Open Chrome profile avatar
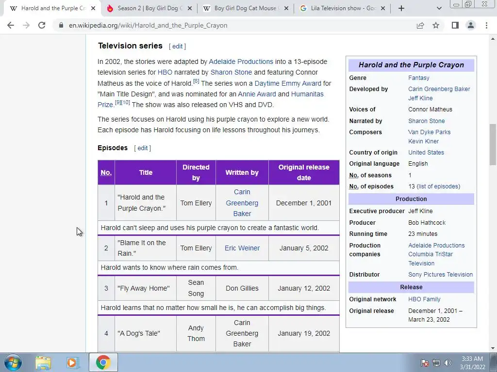This screenshot has width=497, height=372. click(471, 25)
